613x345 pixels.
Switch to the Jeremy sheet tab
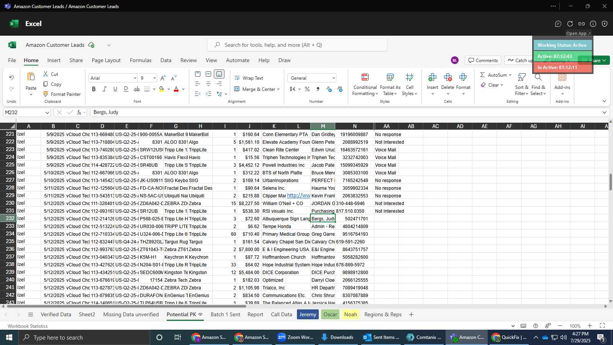(x=308, y=314)
